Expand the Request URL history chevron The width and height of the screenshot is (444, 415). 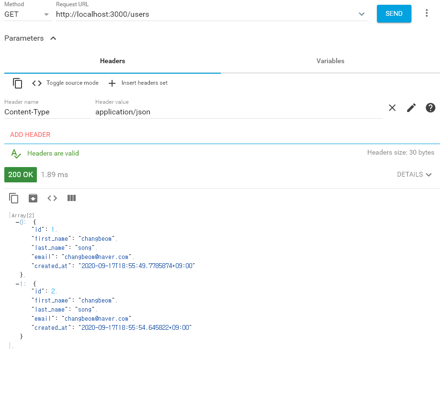[x=361, y=14]
